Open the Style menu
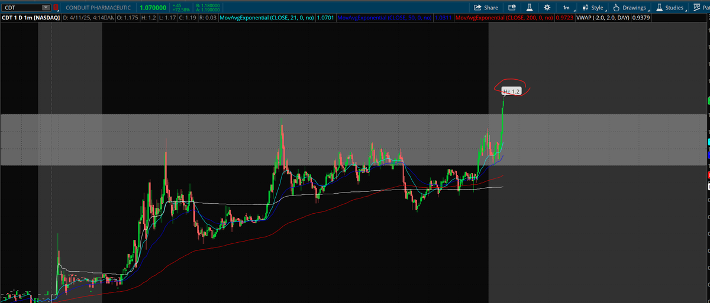This screenshot has height=303, width=710. (x=593, y=8)
